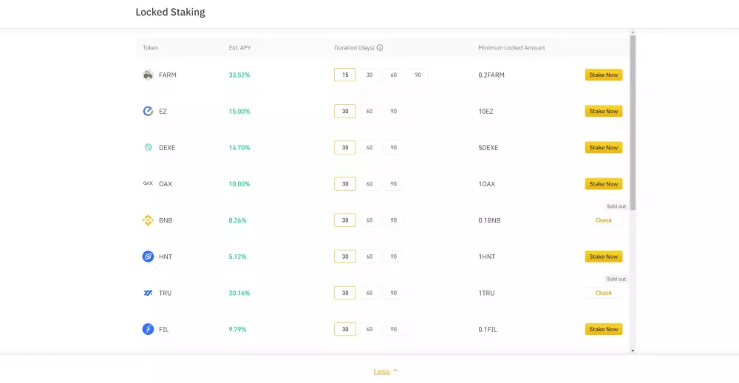Select 30 days duration for FARM
Screen dimensions: 739x383
coord(369,75)
